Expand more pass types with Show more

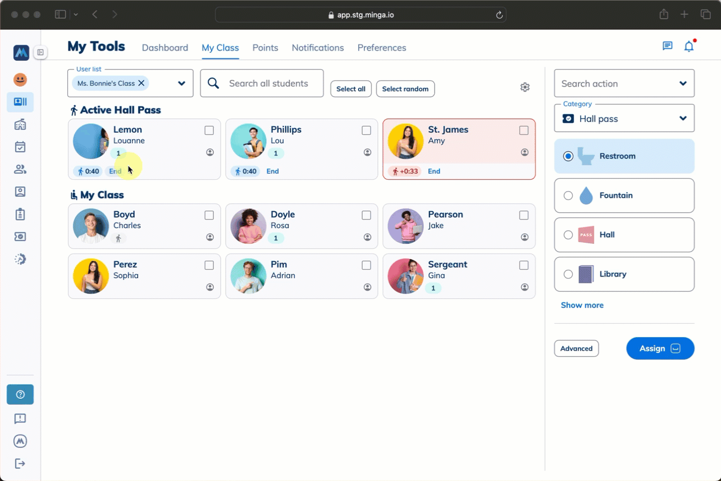[x=582, y=305]
